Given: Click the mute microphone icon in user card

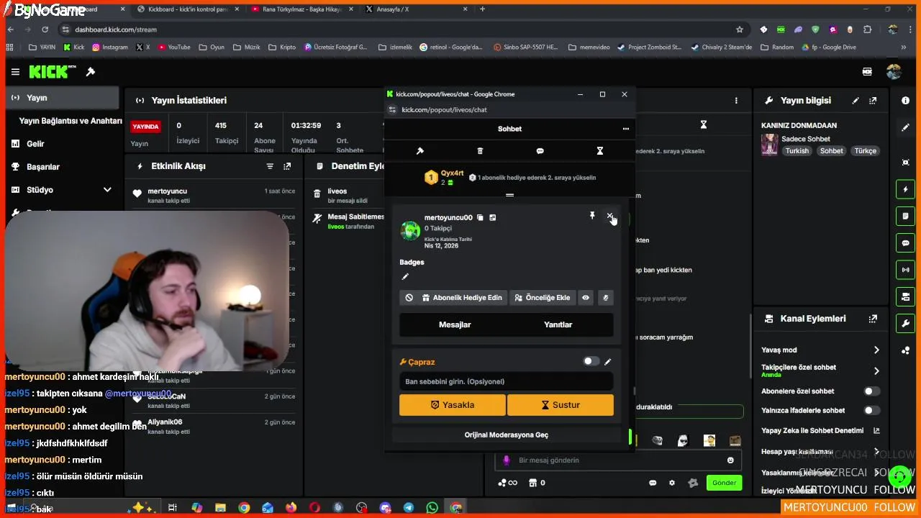Looking at the screenshot, I should click(x=605, y=298).
